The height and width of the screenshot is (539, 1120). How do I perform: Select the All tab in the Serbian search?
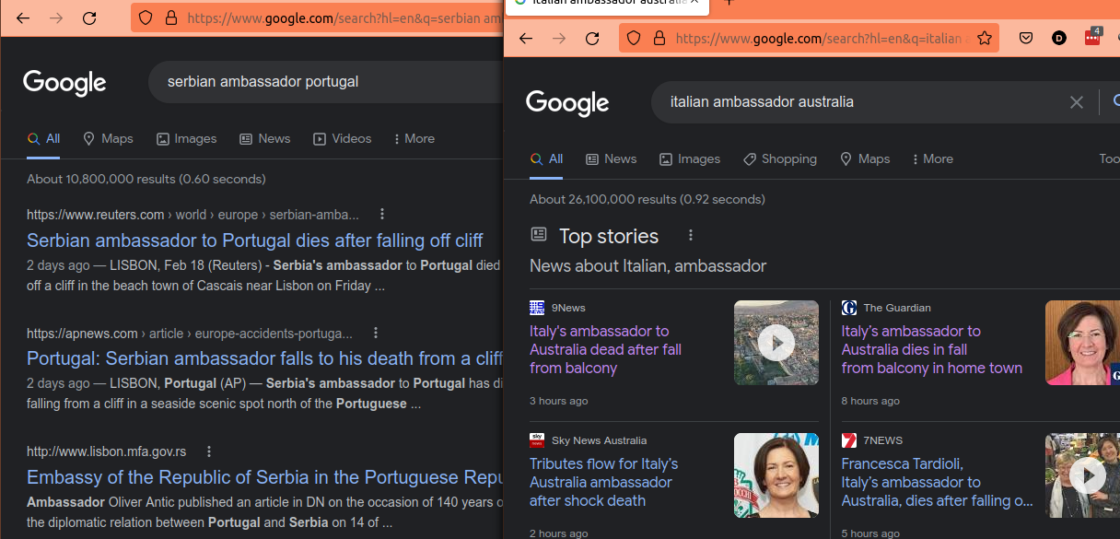pyautogui.click(x=44, y=138)
